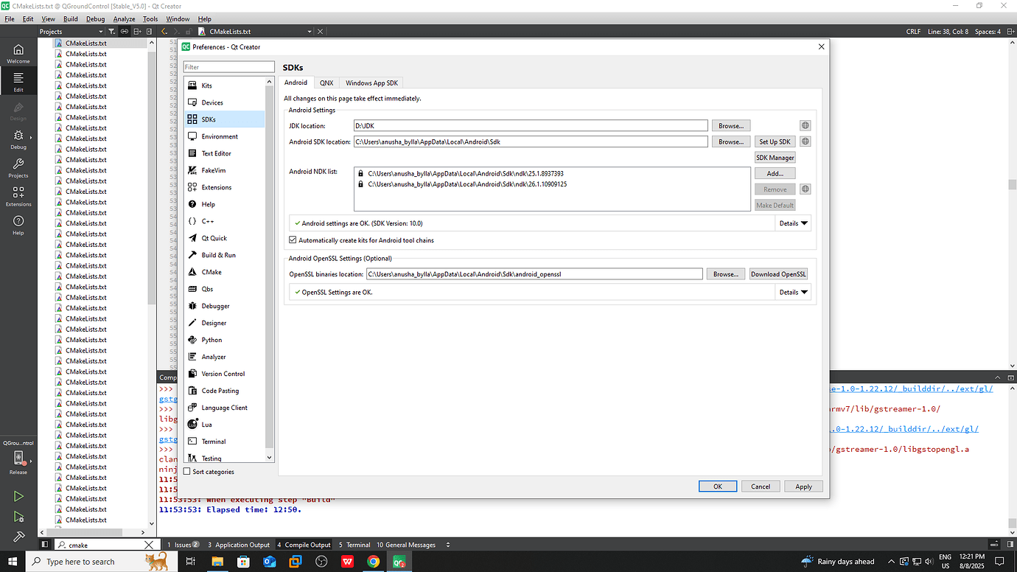This screenshot has height=572, width=1017.
Task: Open the Welcome mode in the sidebar
Action: point(17,52)
